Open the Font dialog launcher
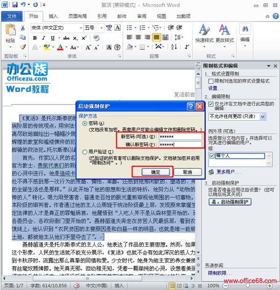The height and width of the screenshot is (290, 280). pos(119,56)
